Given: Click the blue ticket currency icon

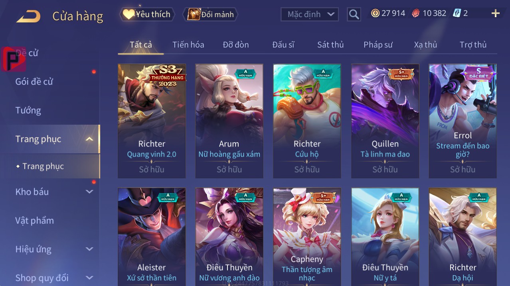Looking at the screenshot, I should point(457,13).
